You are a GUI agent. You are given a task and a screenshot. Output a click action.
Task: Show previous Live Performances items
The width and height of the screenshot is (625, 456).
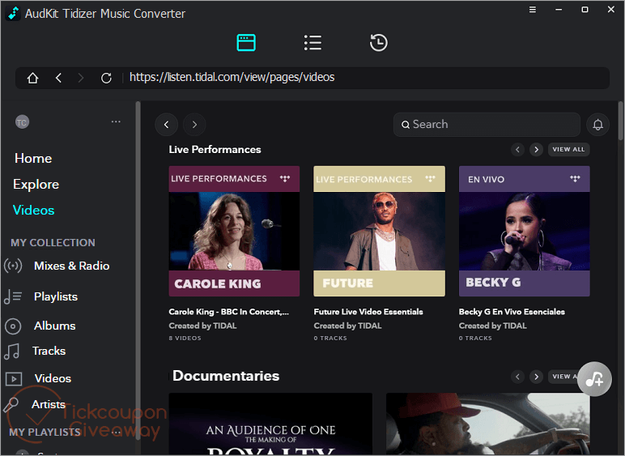click(518, 150)
